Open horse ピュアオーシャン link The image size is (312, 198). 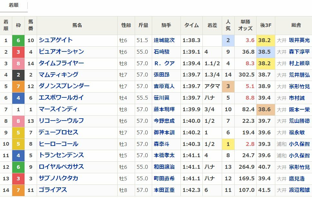click(61, 52)
